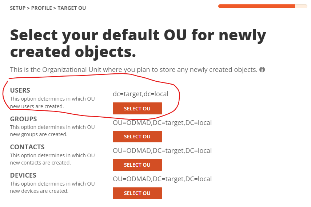Click the GROUPS section heading
Screen dimensions: 311x207
pyautogui.click(x=23, y=119)
